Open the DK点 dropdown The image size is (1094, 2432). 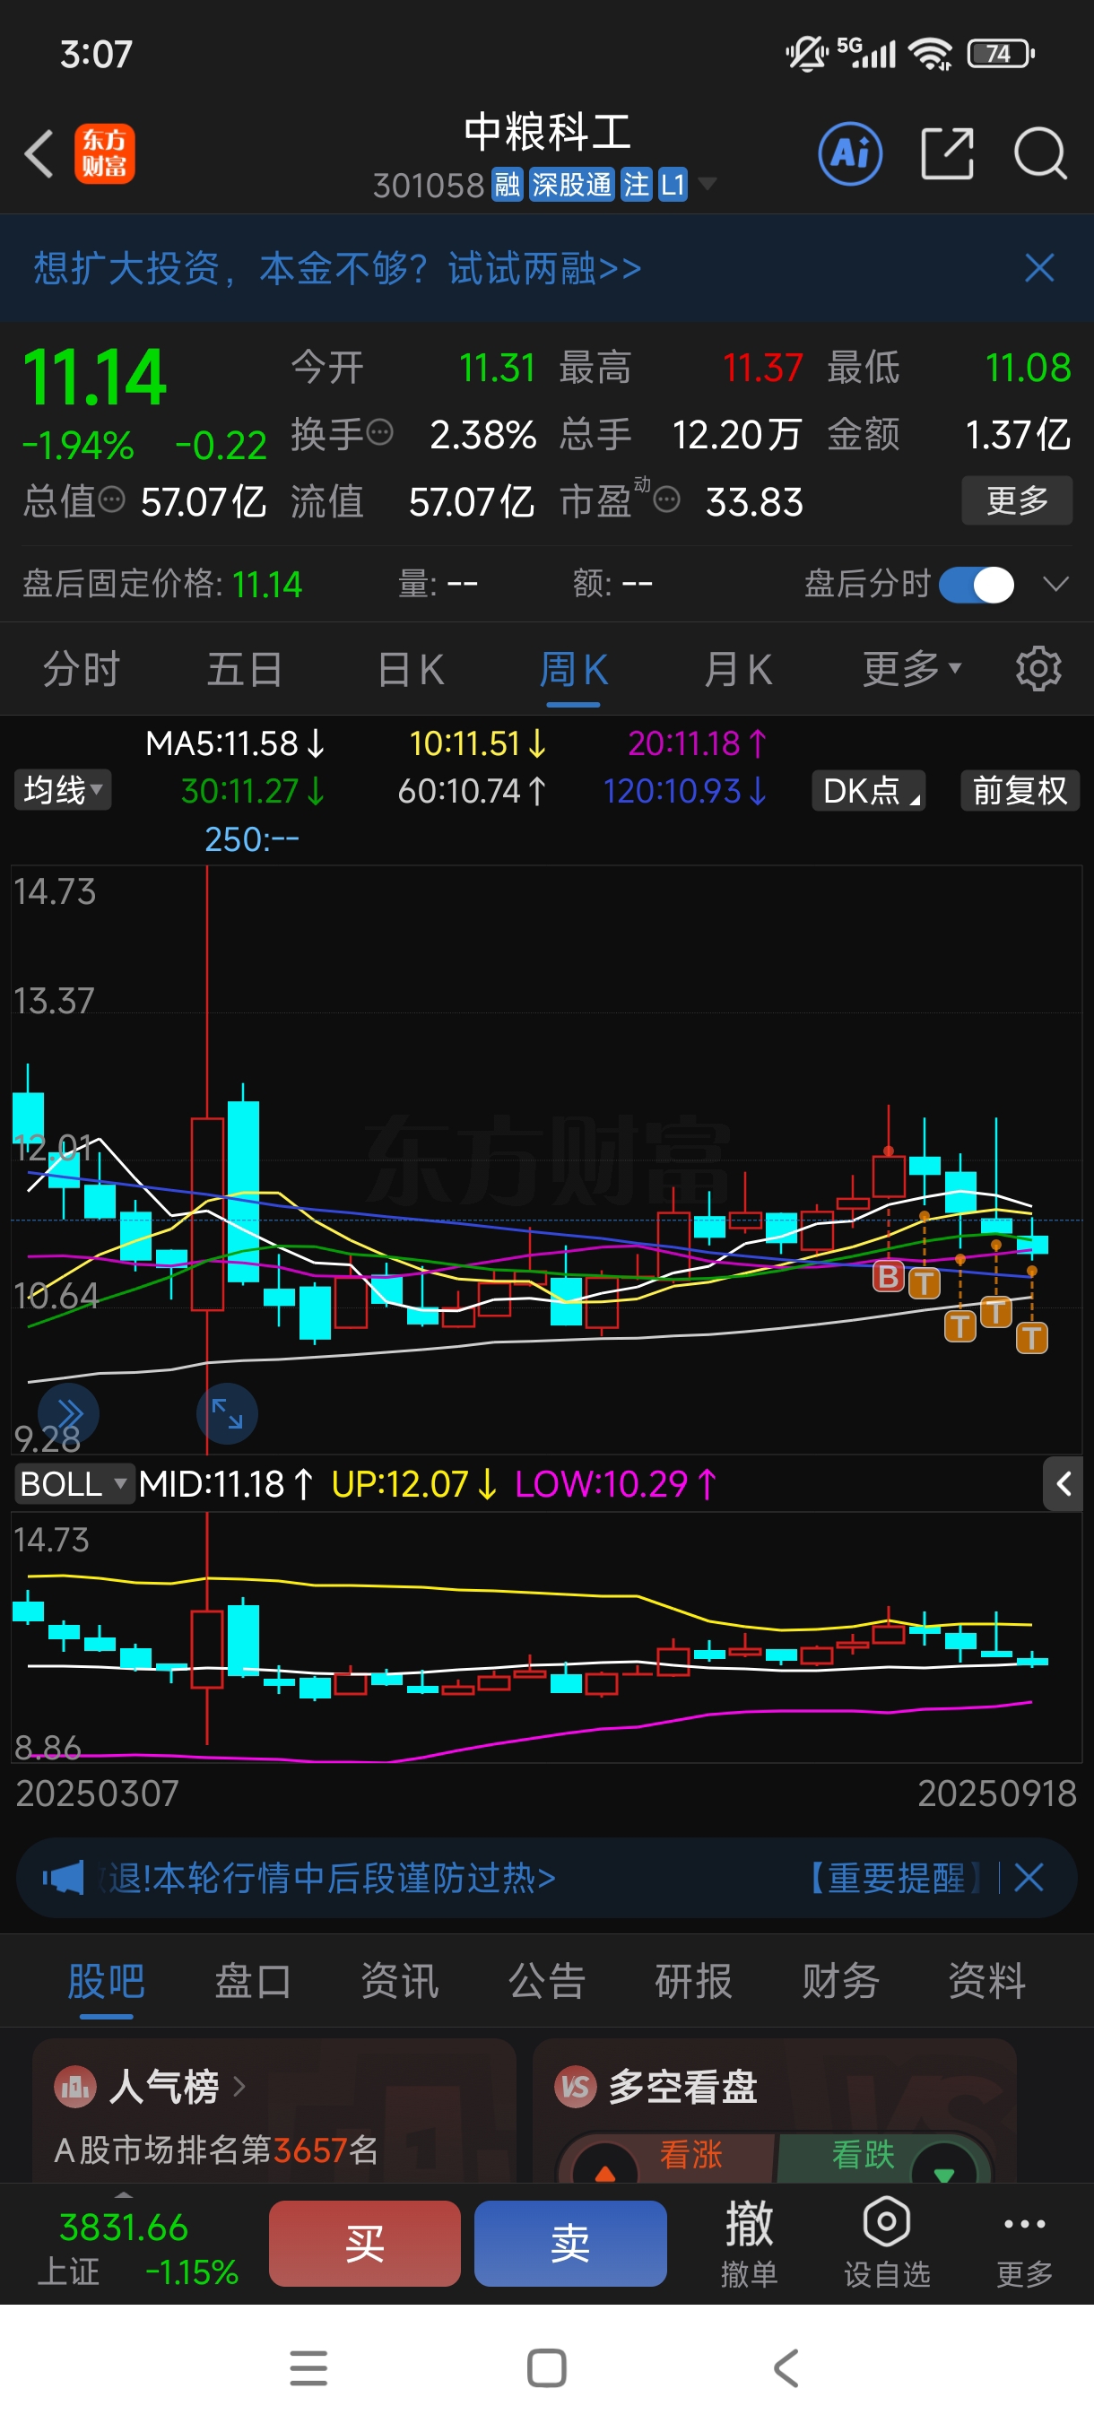tap(868, 790)
